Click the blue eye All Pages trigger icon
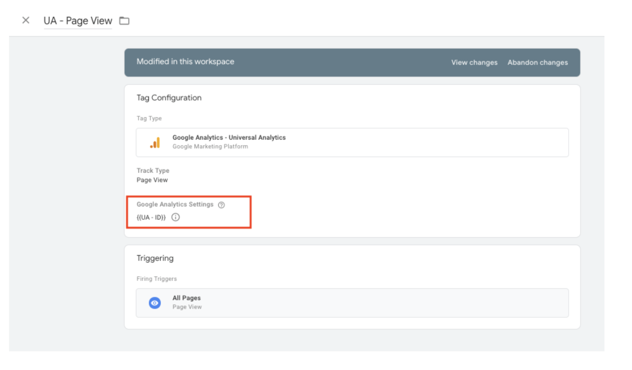632x370 pixels. click(x=155, y=303)
